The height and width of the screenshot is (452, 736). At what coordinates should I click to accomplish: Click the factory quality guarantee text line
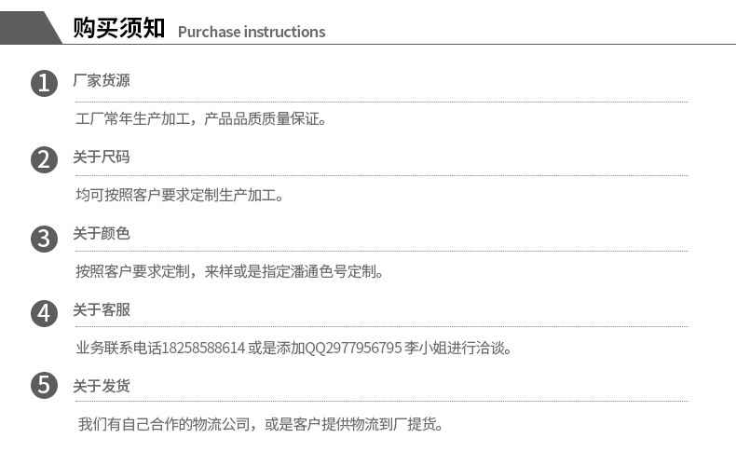[x=201, y=119]
